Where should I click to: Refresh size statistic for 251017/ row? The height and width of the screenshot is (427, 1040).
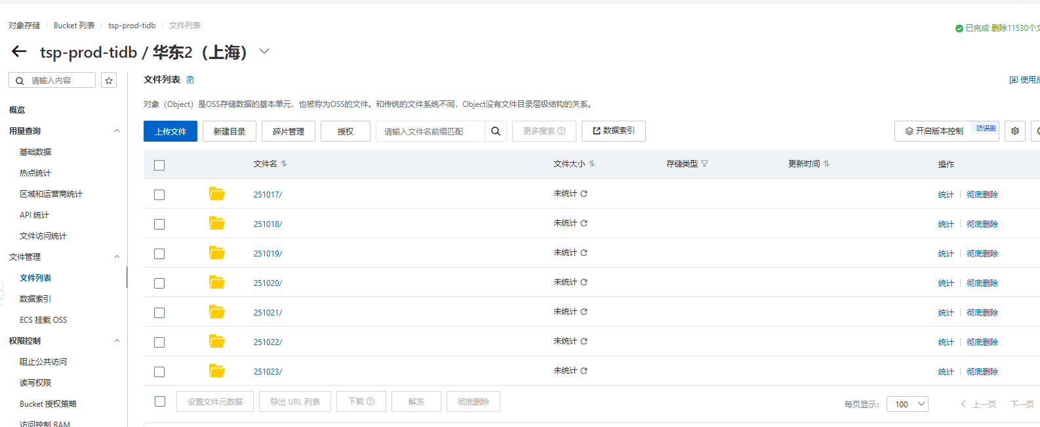click(x=584, y=193)
